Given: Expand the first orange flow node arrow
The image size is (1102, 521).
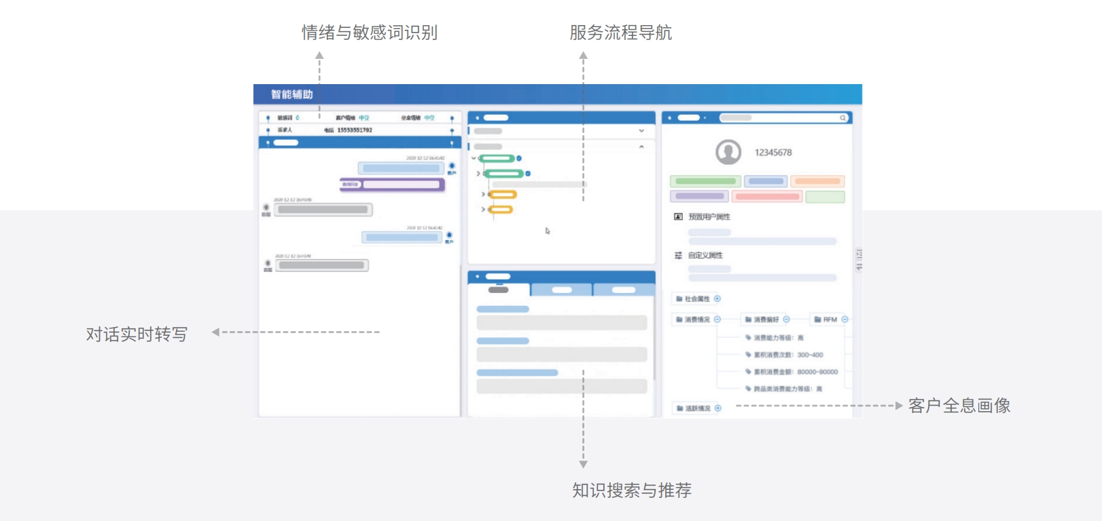Looking at the screenshot, I should click(483, 195).
